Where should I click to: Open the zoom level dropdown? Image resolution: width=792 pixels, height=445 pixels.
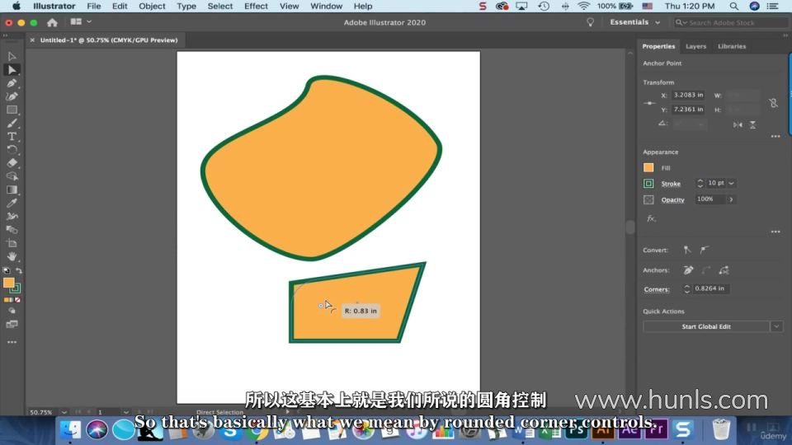(64, 412)
